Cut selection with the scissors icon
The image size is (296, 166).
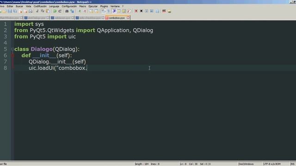point(37,11)
